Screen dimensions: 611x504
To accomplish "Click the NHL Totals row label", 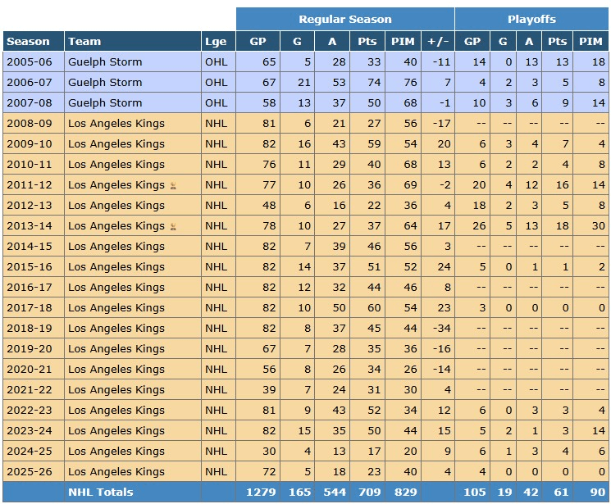I will click(101, 492).
